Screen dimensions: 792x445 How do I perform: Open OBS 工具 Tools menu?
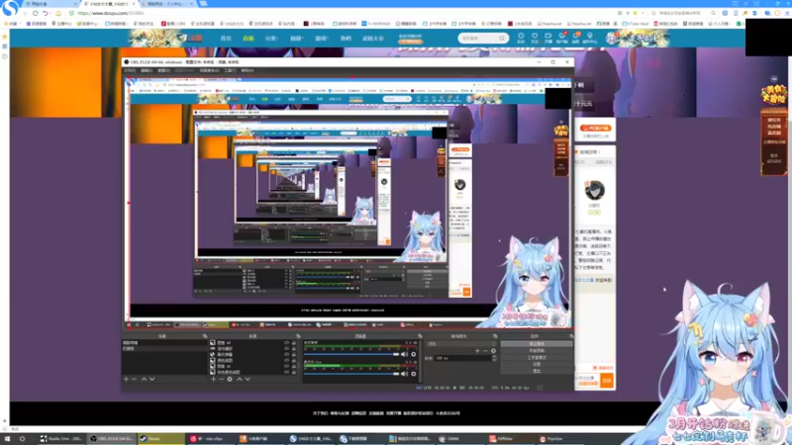(231, 70)
